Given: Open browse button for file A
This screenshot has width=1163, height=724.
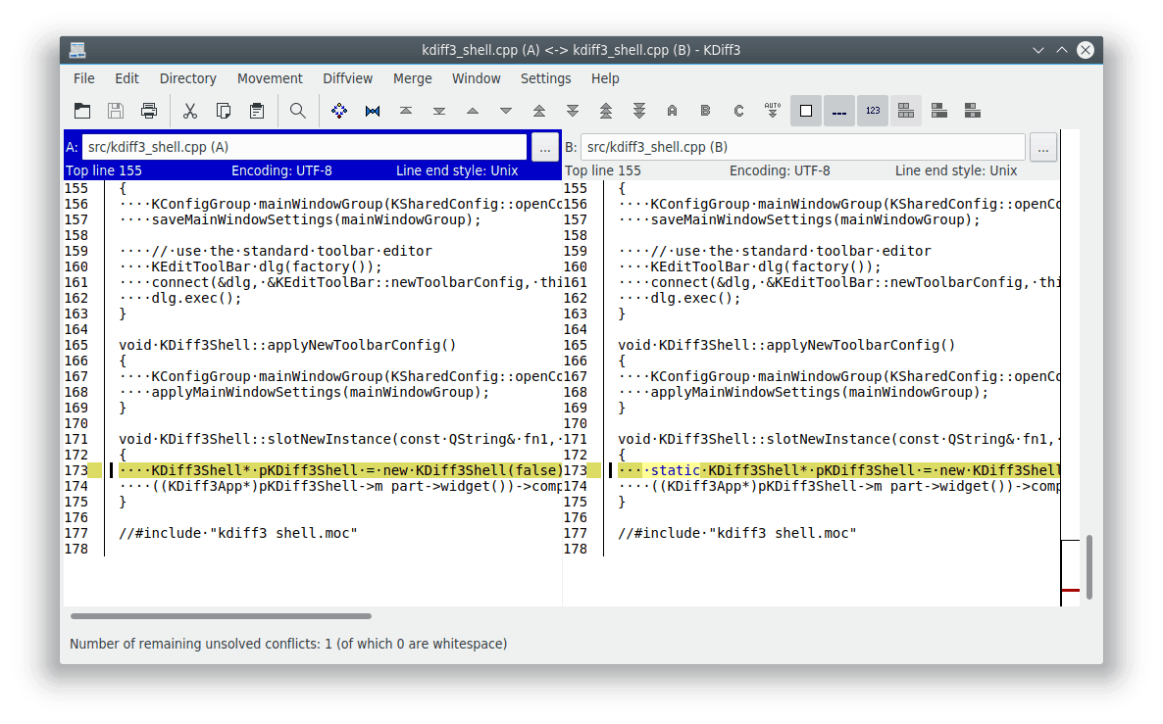Looking at the screenshot, I should tap(544, 148).
